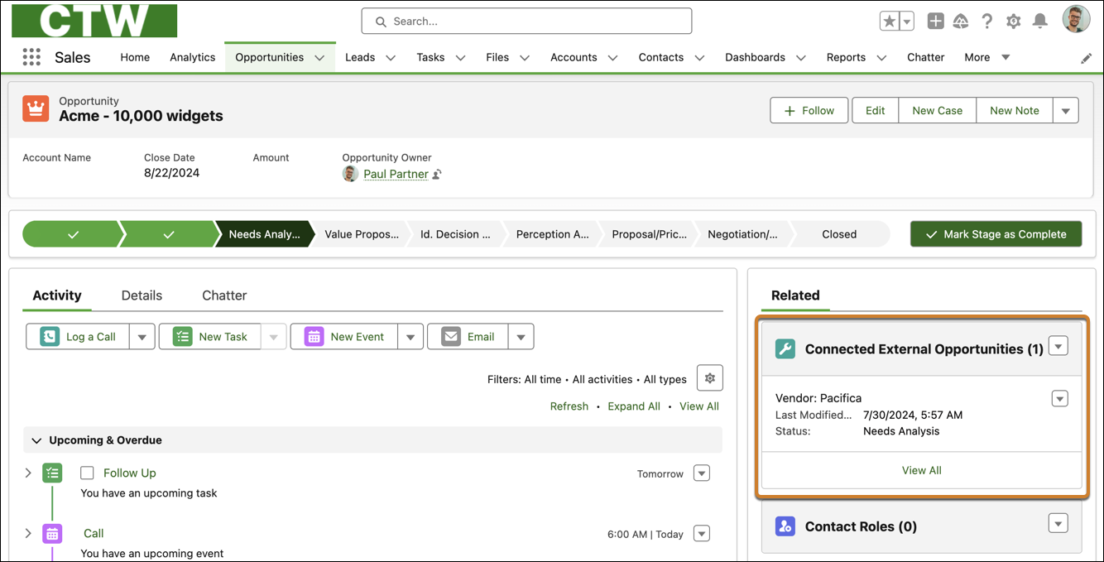Collapse the Upcoming & Overdue section

tap(36, 440)
